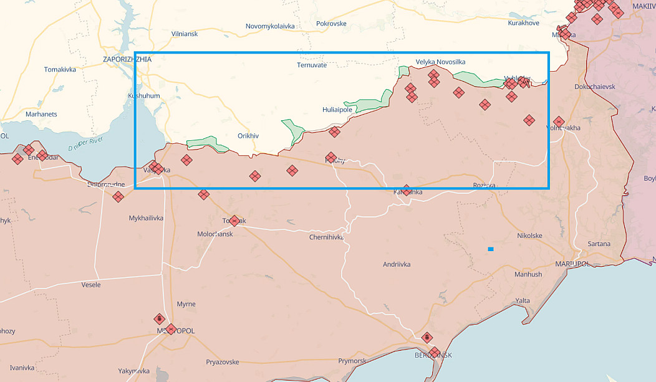Screen dimensions: 656x382
Task: Click the red unit marker on Tokmak
Action: tap(234, 221)
